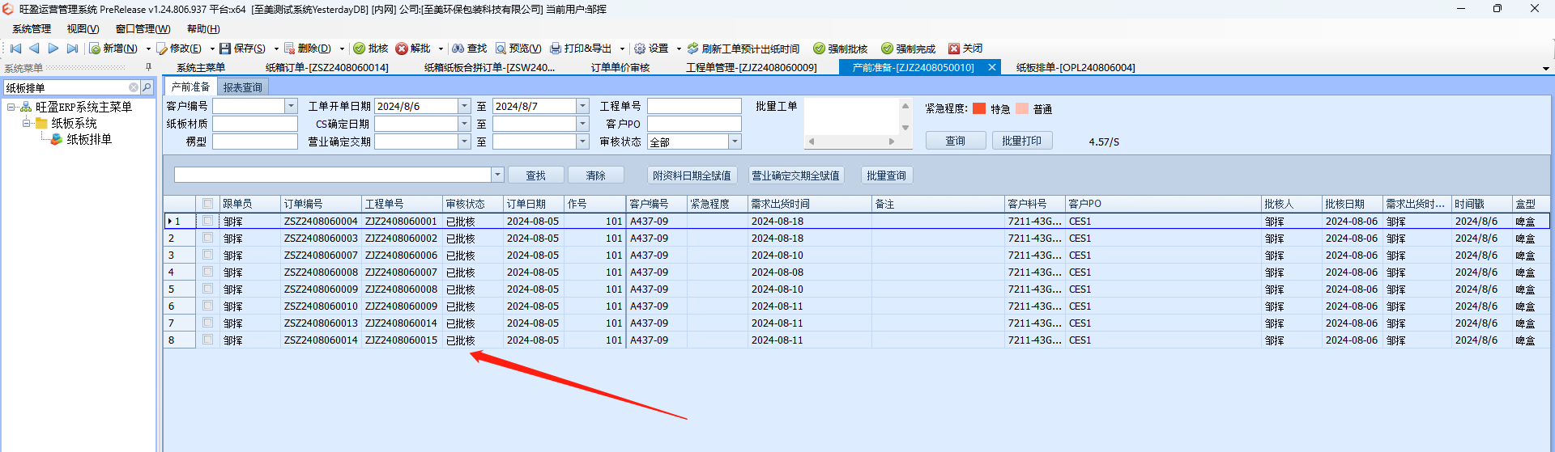Switch to the 报表查询 tab
1555x452 pixels.
coord(242,87)
